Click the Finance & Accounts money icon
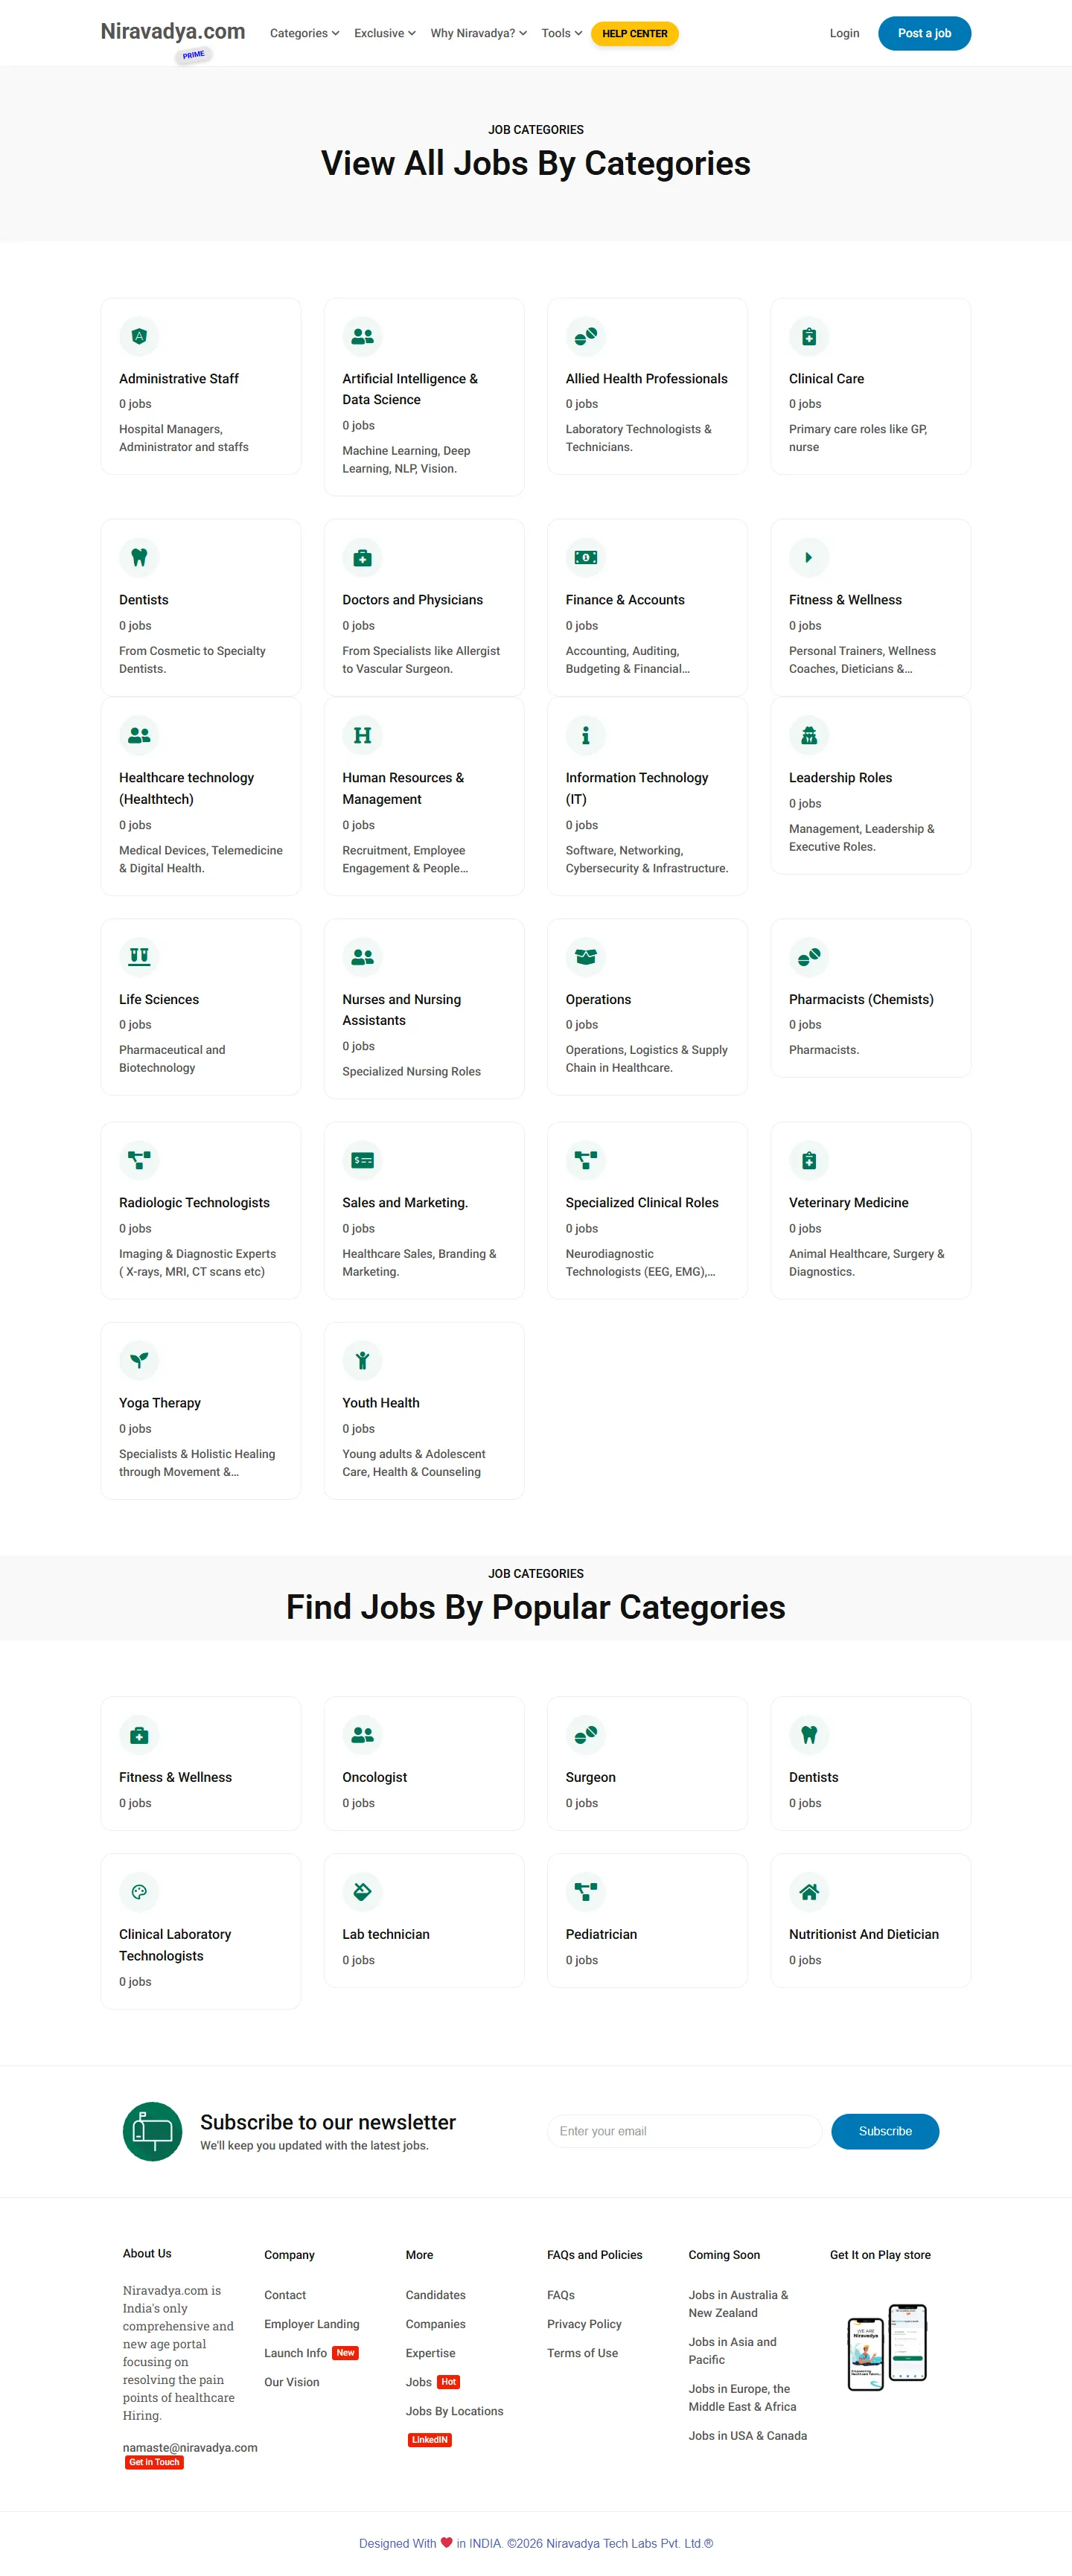 pyautogui.click(x=586, y=558)
